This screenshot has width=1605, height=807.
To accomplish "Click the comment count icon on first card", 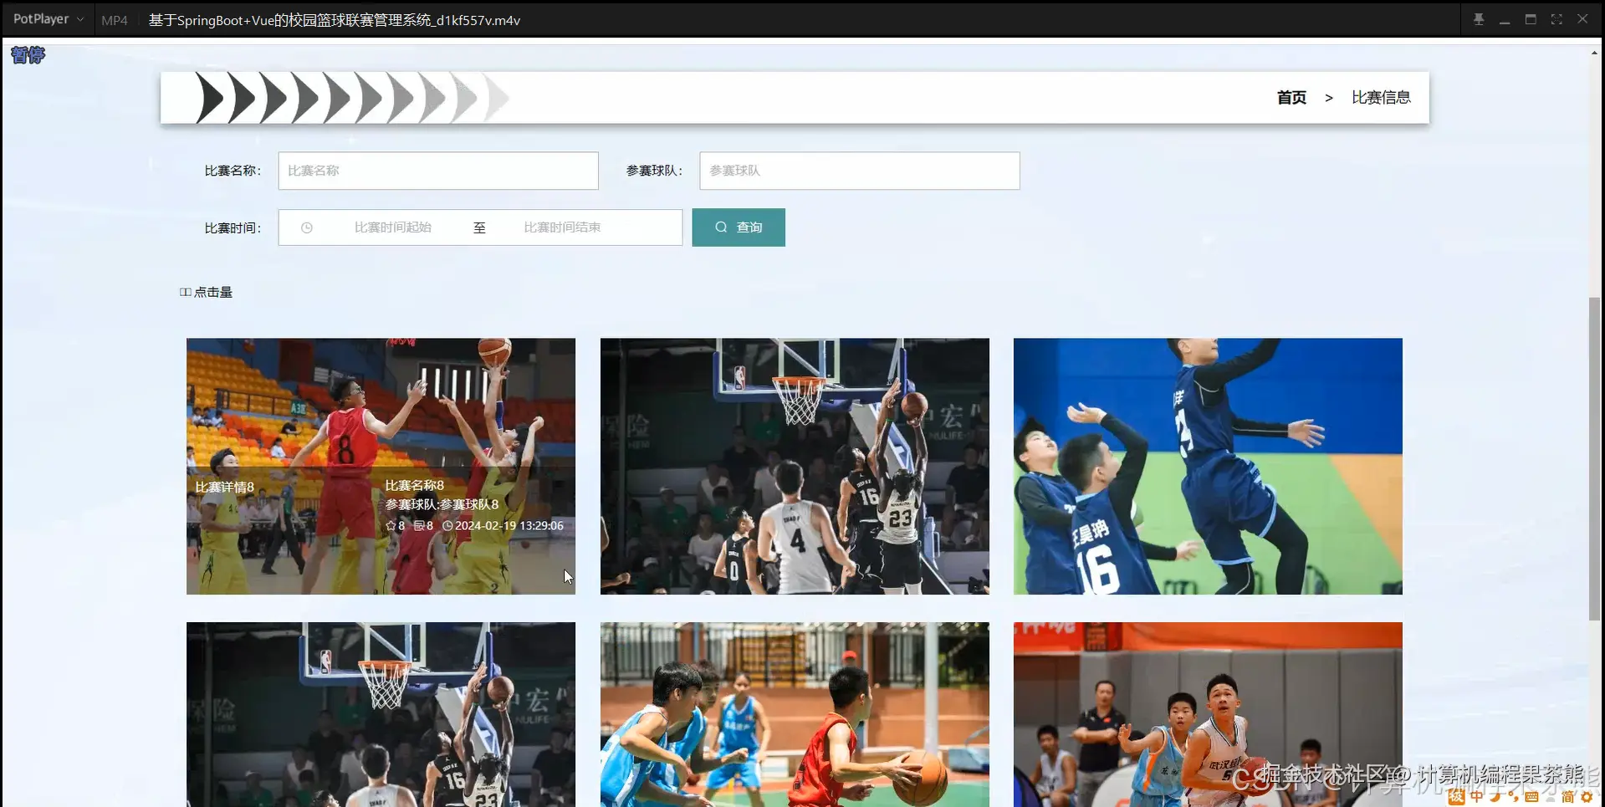I will 419,526.
